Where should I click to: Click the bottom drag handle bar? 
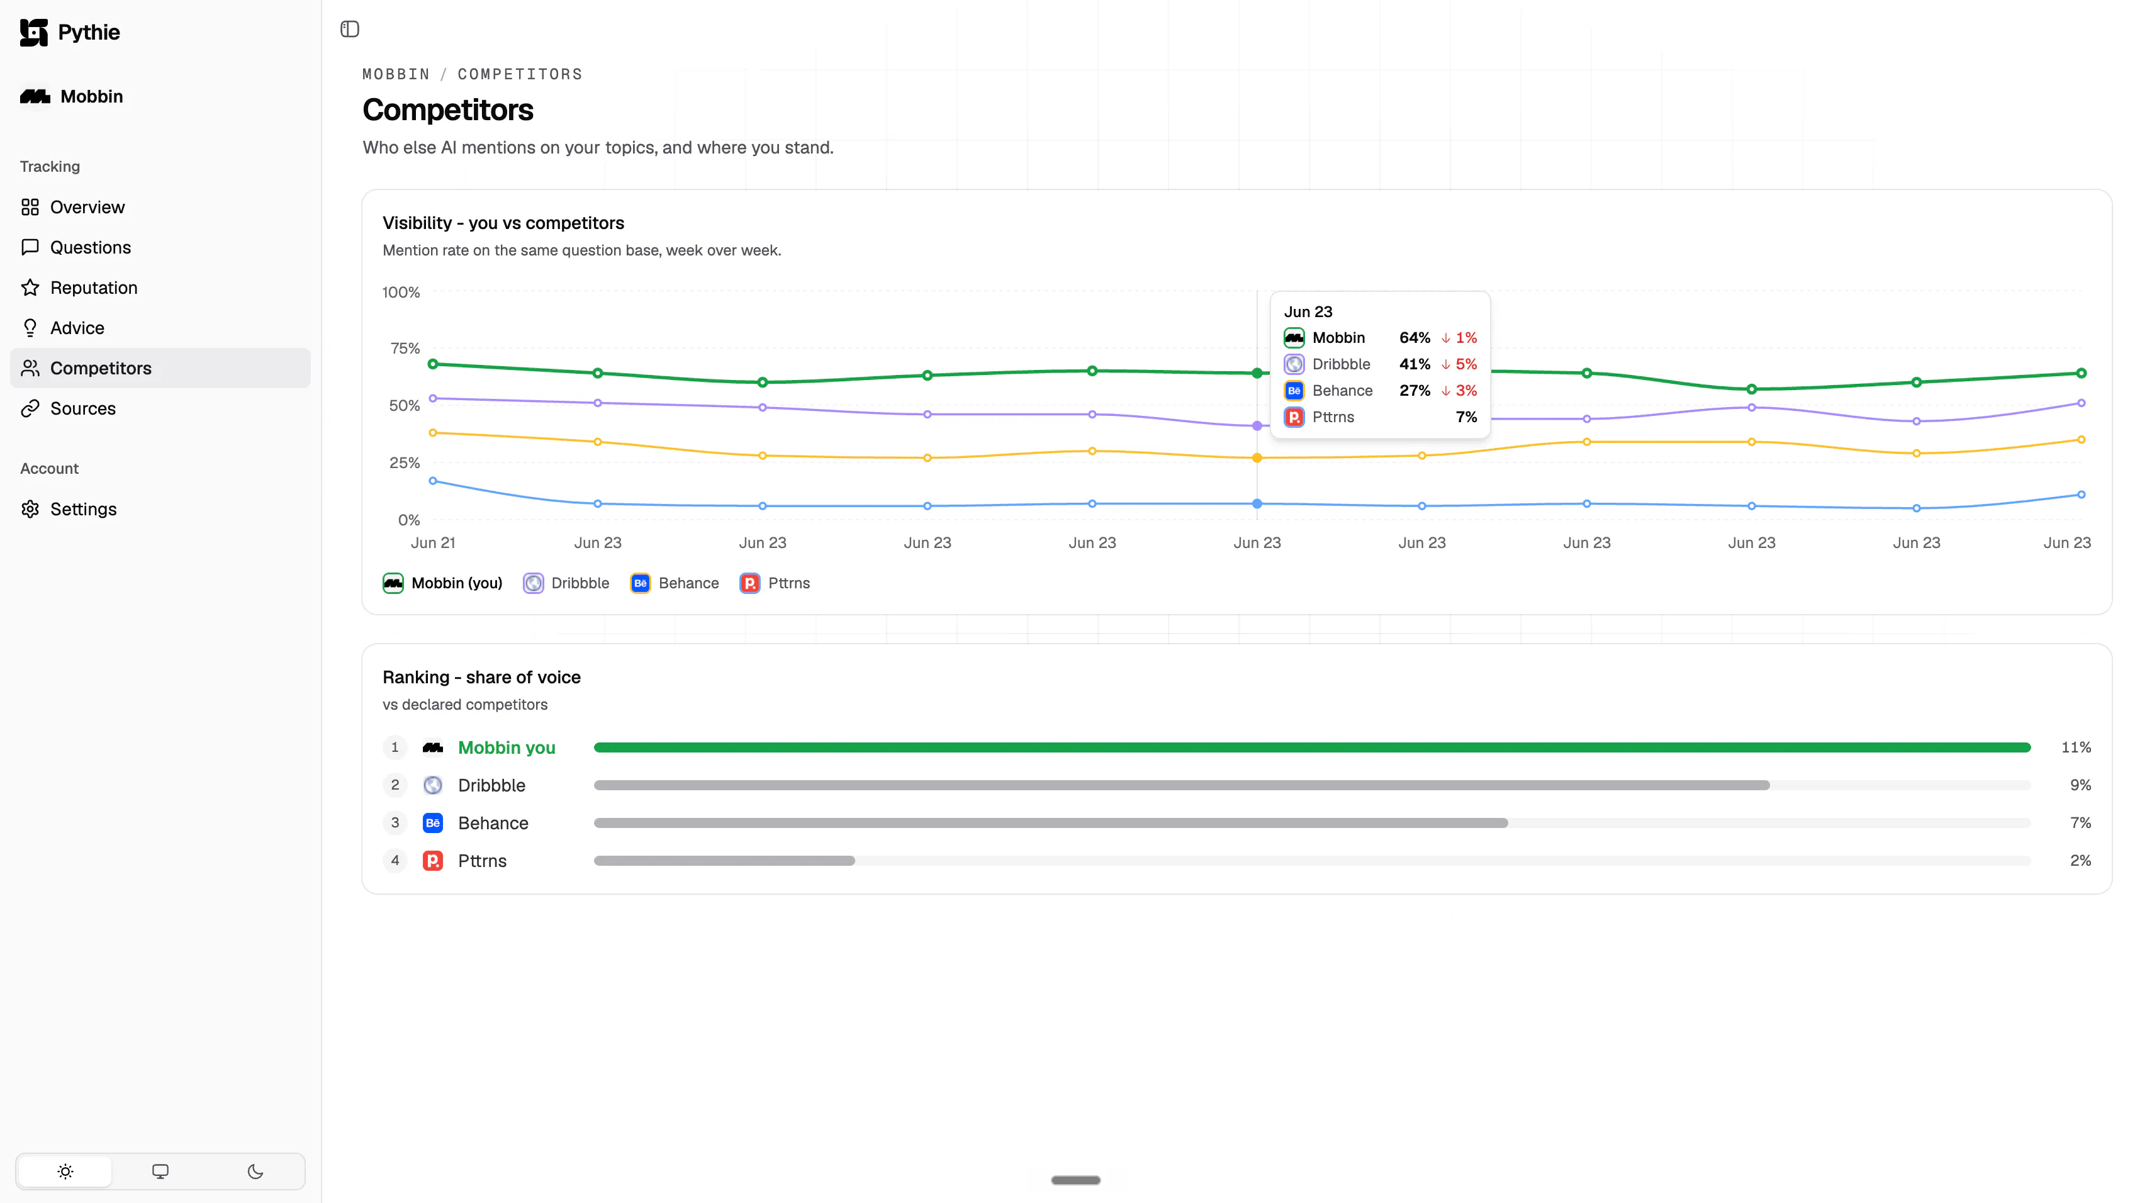pyautogui.click(x=1076, y=1180)
